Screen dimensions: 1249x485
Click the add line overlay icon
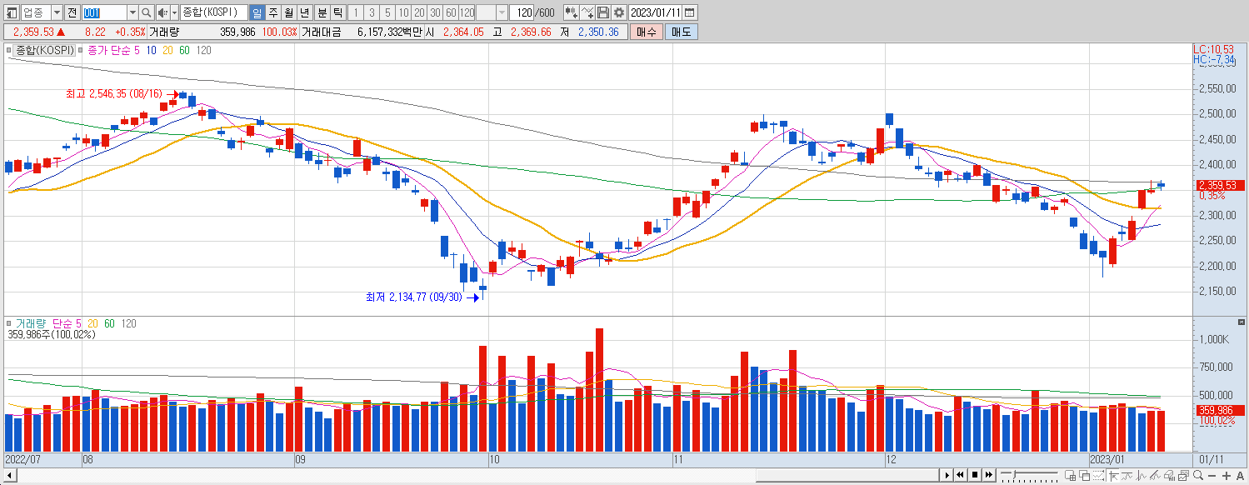pos(587,12)
